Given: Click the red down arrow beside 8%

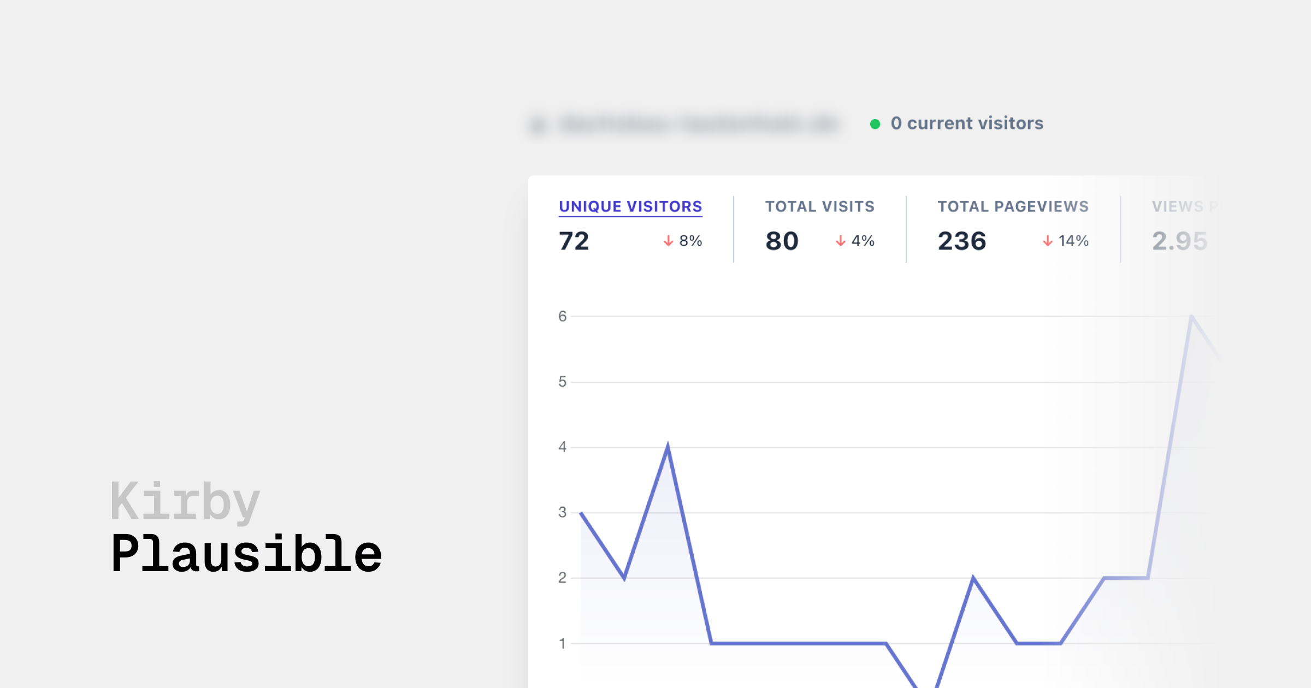Looking at the screenshot, I should tap(668, 241).
